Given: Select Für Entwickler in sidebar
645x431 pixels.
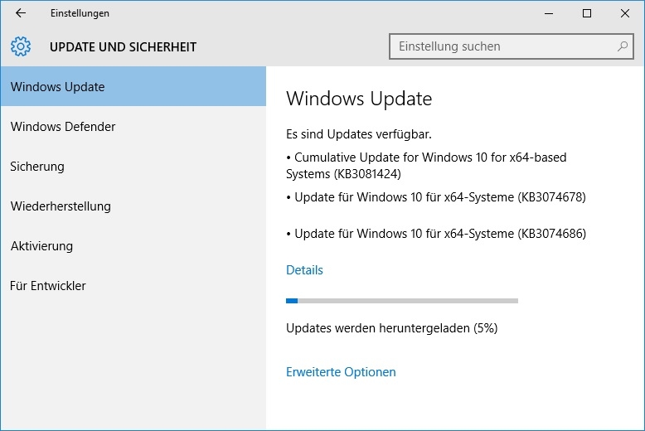Looking at the screenshot, I should point(133,286).
